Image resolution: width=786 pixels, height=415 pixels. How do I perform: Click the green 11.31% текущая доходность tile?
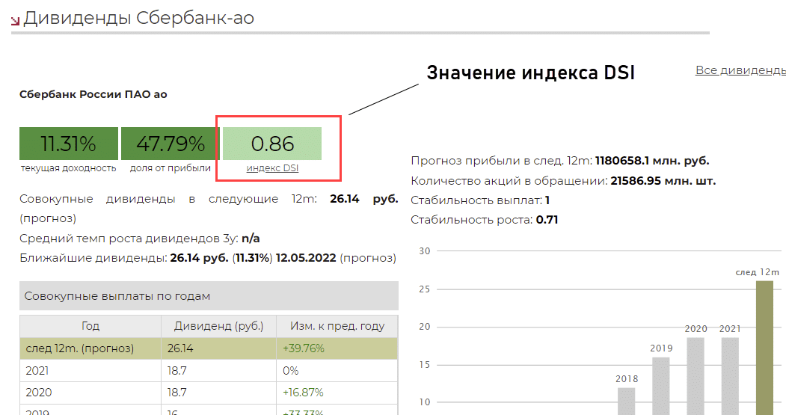click(68, 144)
